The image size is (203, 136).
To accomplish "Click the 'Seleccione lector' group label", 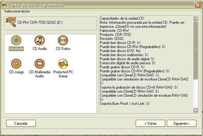I will [x=17, y=11].
